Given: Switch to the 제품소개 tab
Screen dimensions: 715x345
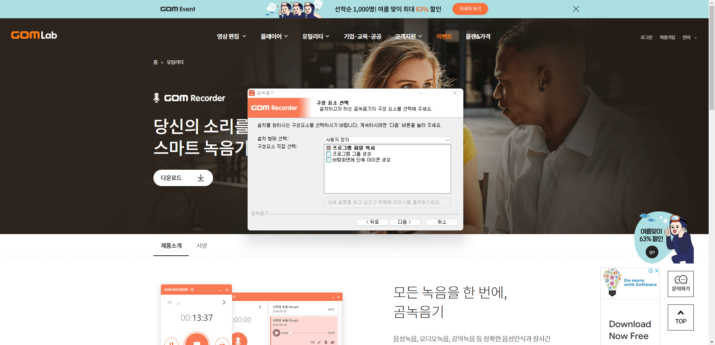Looking at the screenshot, I should (171, 246).
